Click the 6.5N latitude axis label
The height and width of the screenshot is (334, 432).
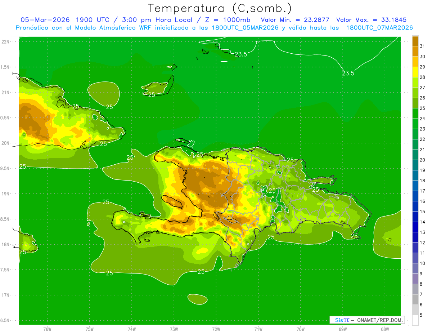coord(5,320)
